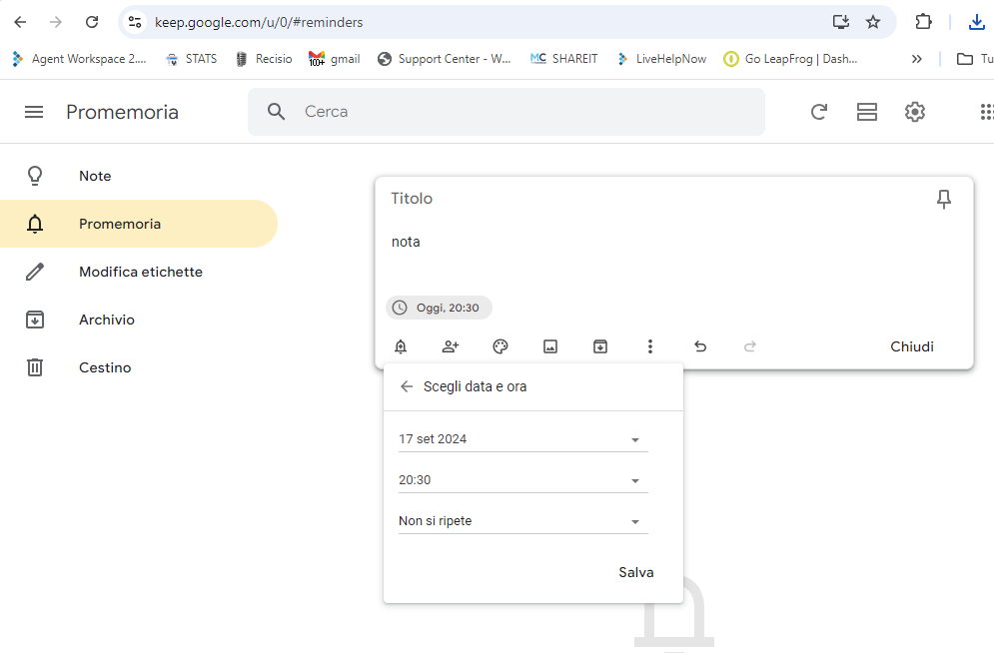Open the Agent Workspace bookmark
The image size is (994, 653).
[x=79, y=59]
